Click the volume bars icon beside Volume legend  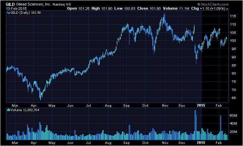[9, 110]
